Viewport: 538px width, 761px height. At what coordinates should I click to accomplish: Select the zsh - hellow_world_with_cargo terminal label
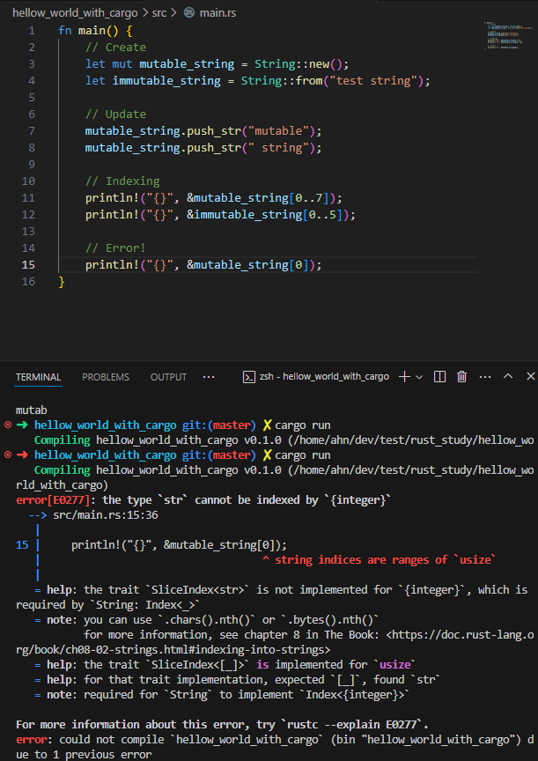tap(324, 377)
